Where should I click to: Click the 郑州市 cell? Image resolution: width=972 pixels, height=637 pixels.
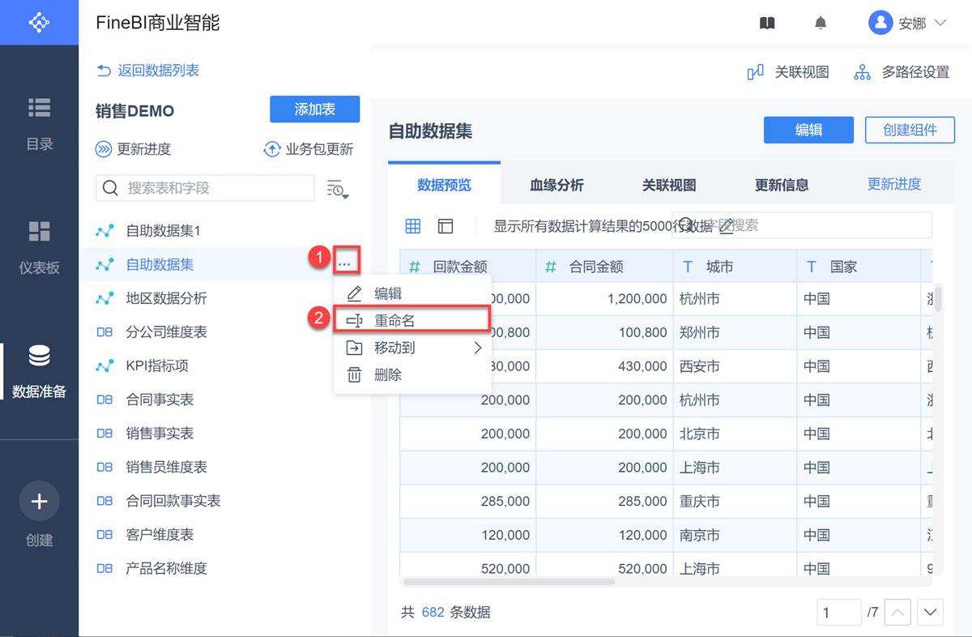pyautogui.click(x=735, y=332)
